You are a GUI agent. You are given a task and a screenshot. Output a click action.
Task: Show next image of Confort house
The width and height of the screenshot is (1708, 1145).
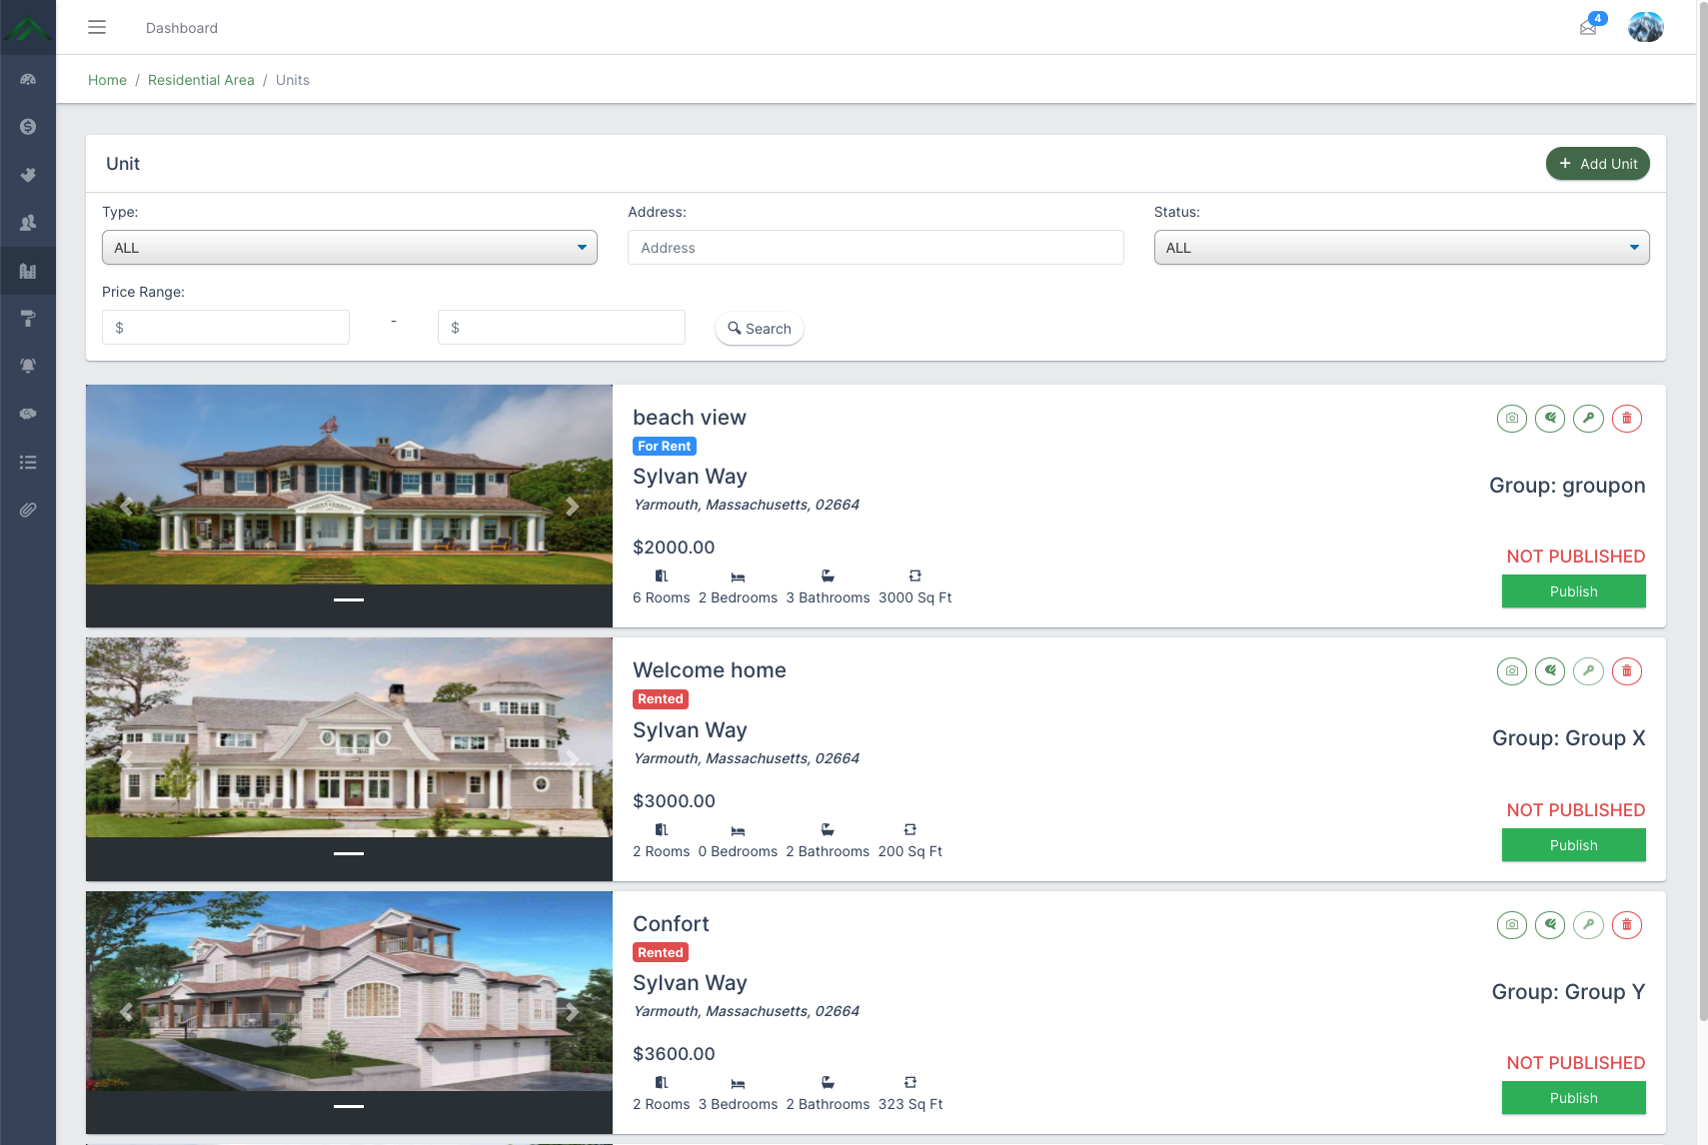pyautogui.click(x=573, y=1012)
